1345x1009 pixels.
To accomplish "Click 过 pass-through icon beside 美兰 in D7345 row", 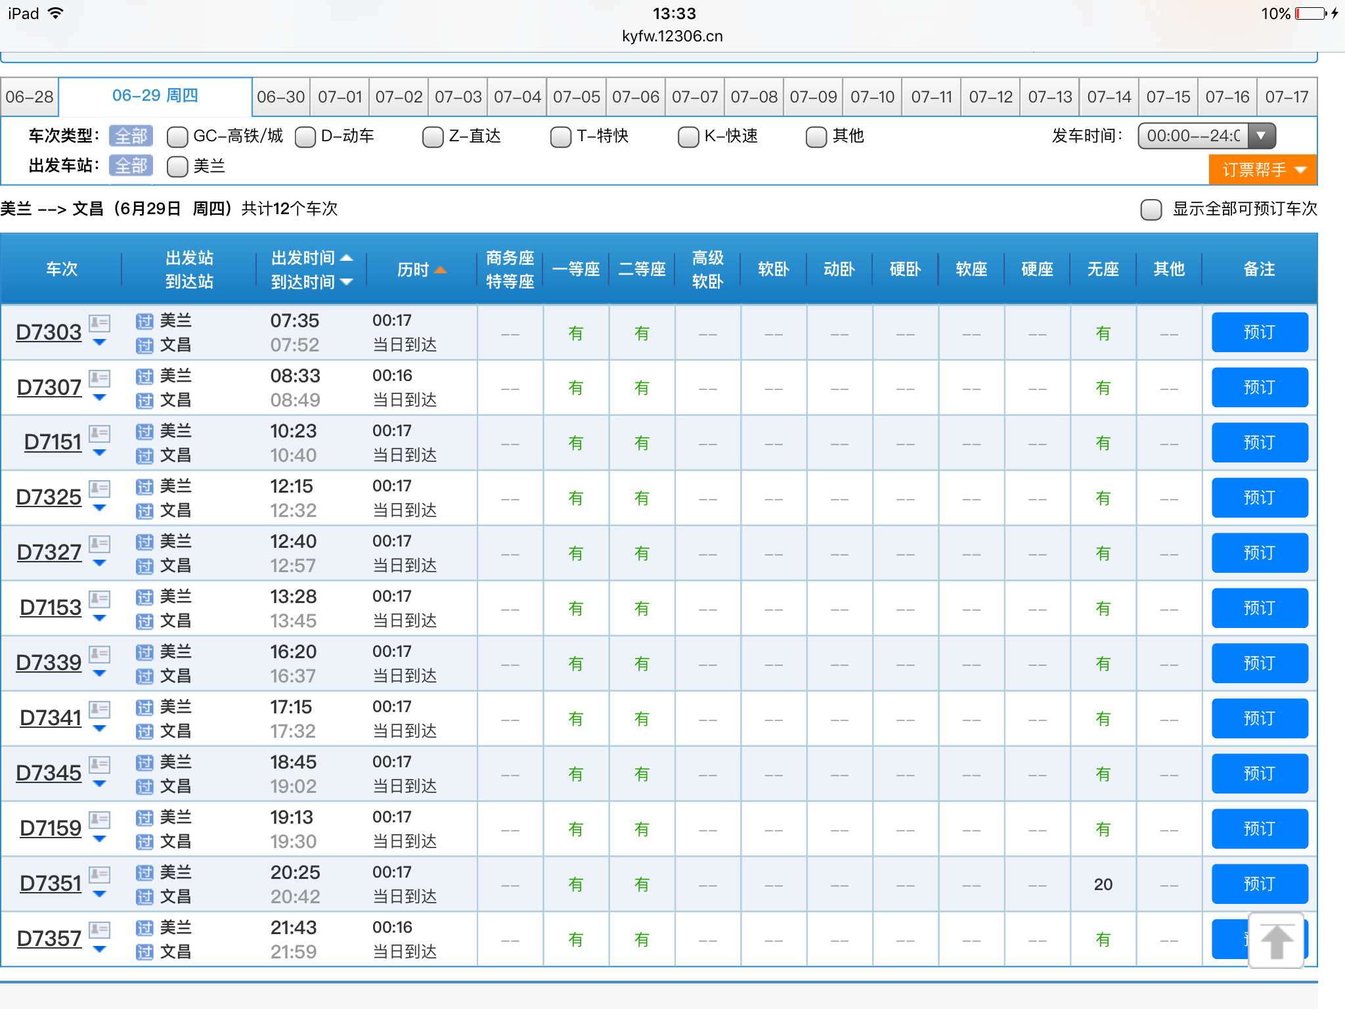I will coord(144,763).
